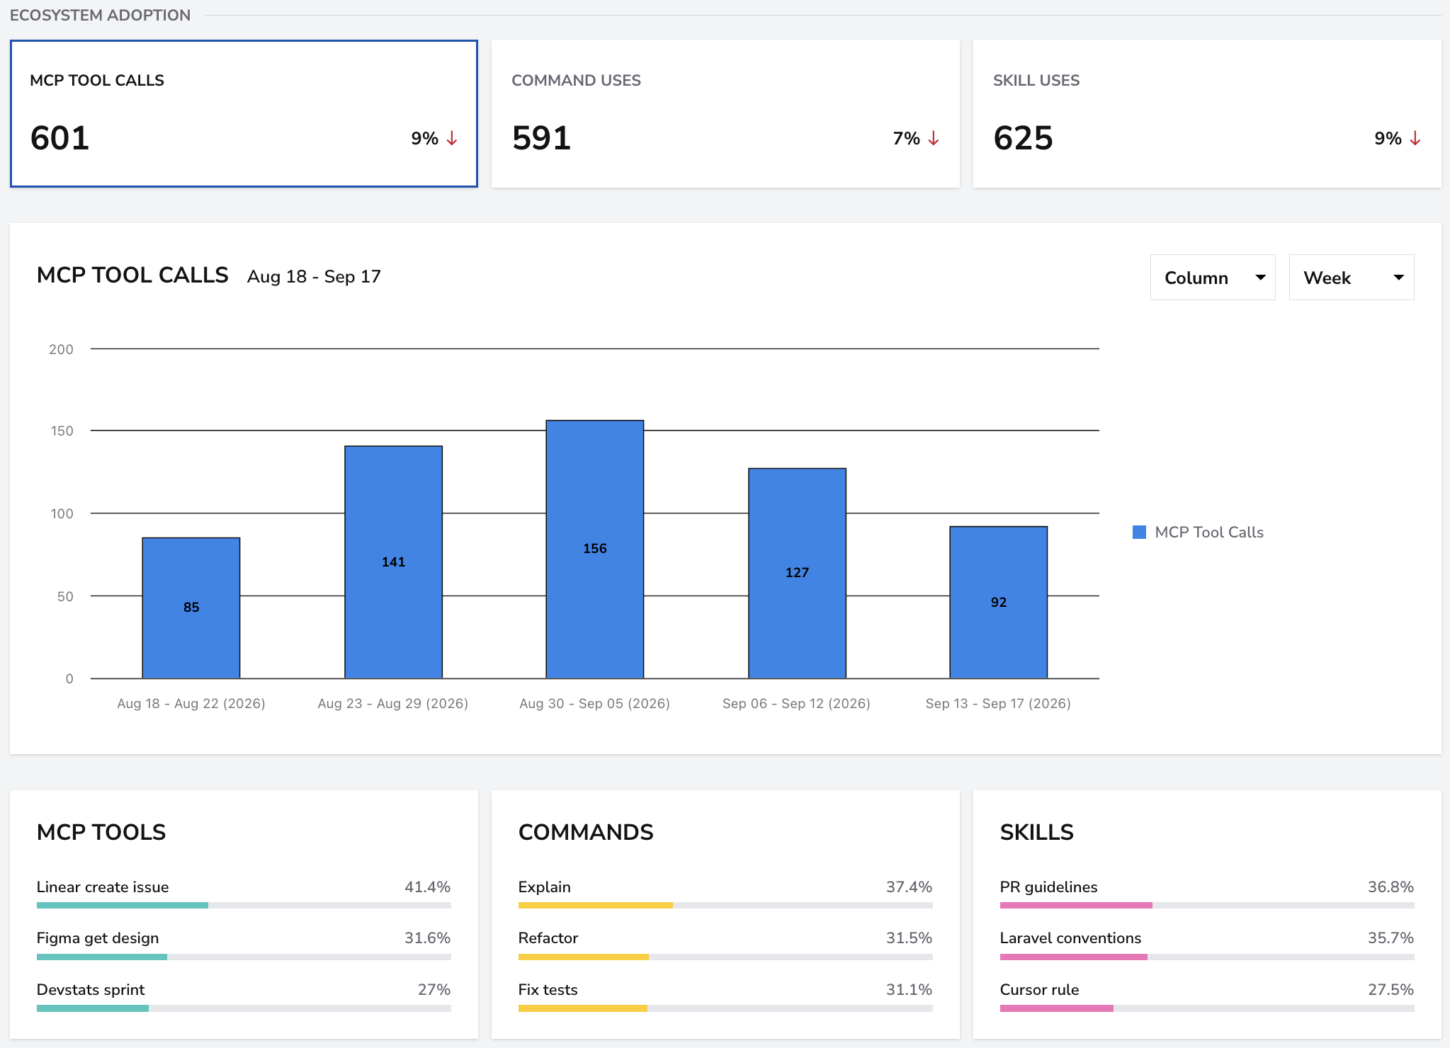1450x1048 pixels.
Task: Open the Column chart type dropdown
Action: pyautogui.click(x=1213, y=278)
